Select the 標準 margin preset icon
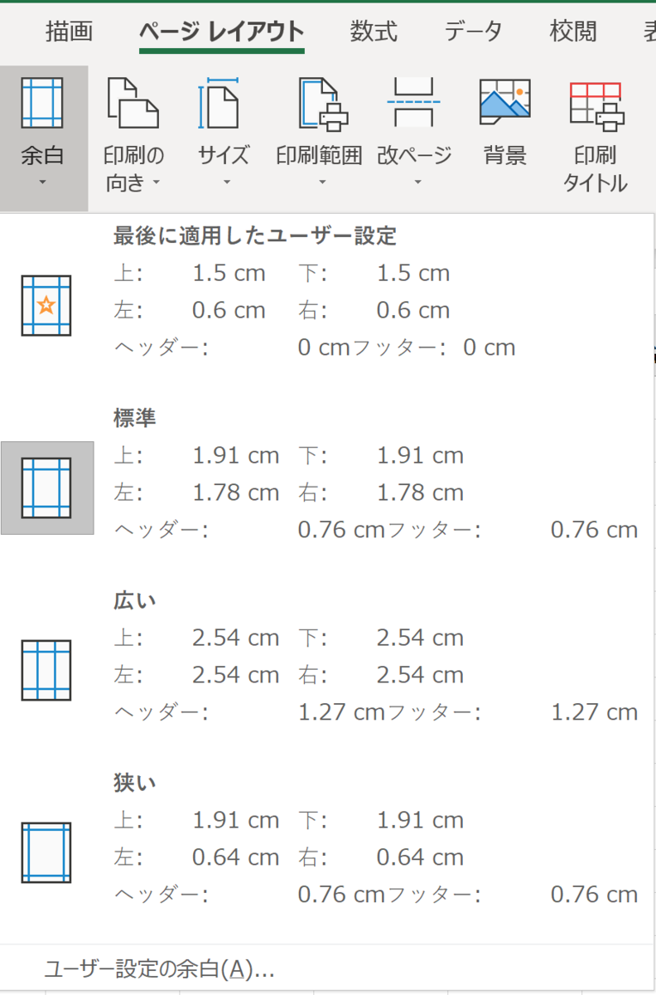Image resolution: width=656 pixels, height=995 pixels. pos(46,488)
